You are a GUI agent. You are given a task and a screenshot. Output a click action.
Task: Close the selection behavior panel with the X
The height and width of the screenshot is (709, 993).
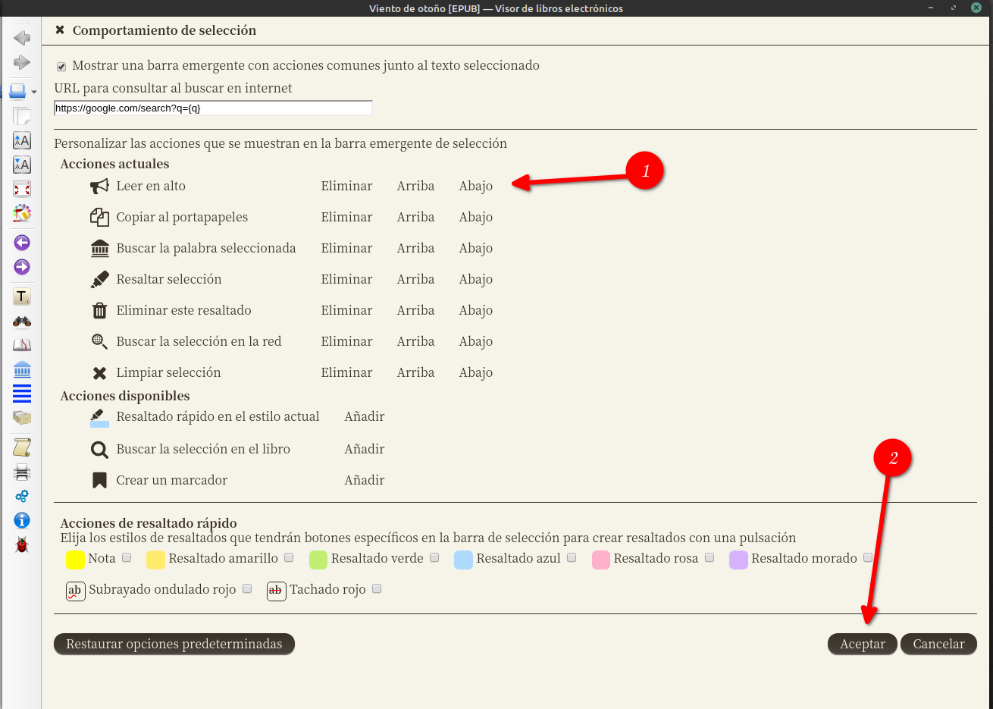(60, 30)
